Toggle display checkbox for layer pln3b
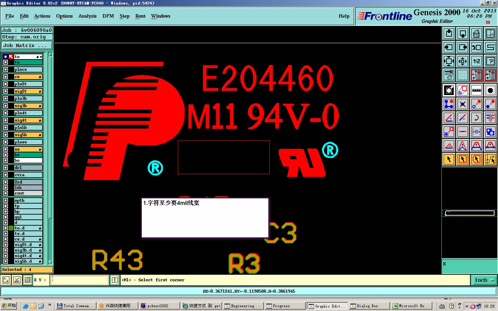Viewport: 498px width, 311px height. pos(6,98)
